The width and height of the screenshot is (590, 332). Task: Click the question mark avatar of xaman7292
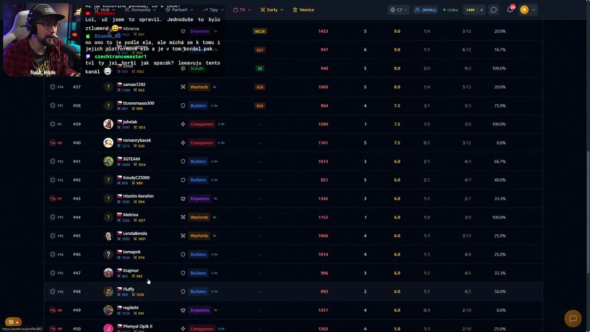pos(108,87)
